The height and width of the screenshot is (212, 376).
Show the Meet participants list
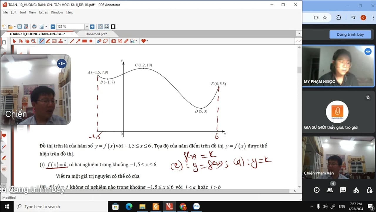point(330,190)
